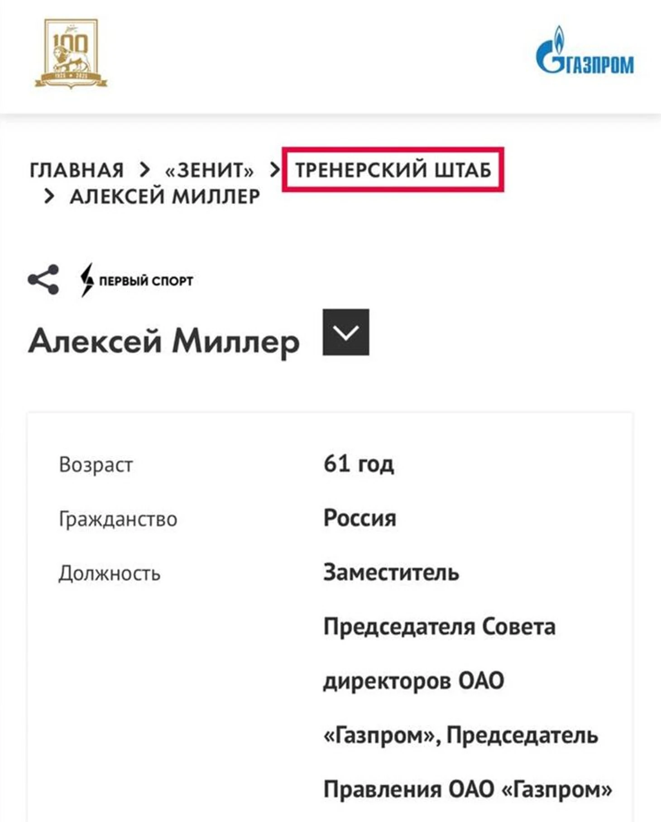This screenshot has height=822, width=661.
Task: Click the Возраст field label
Action: click(96, 465)
